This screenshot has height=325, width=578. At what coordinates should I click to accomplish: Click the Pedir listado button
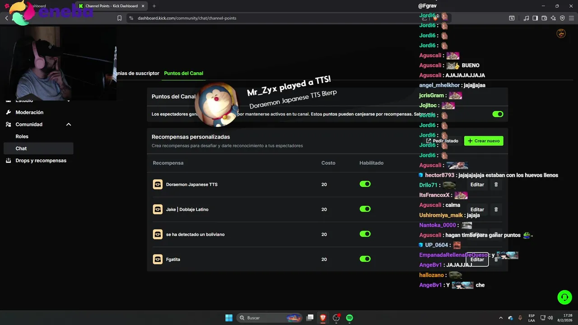[x=442, y=141]
